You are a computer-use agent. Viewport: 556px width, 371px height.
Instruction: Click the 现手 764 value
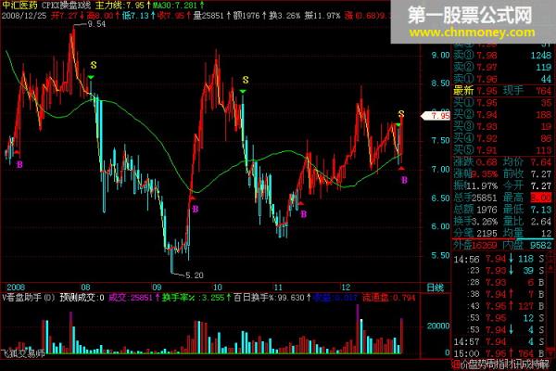pyautogui.click(x=527, y=91)
